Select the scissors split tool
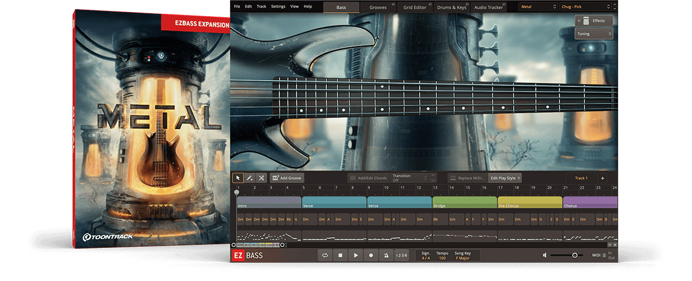 point(261,179)
